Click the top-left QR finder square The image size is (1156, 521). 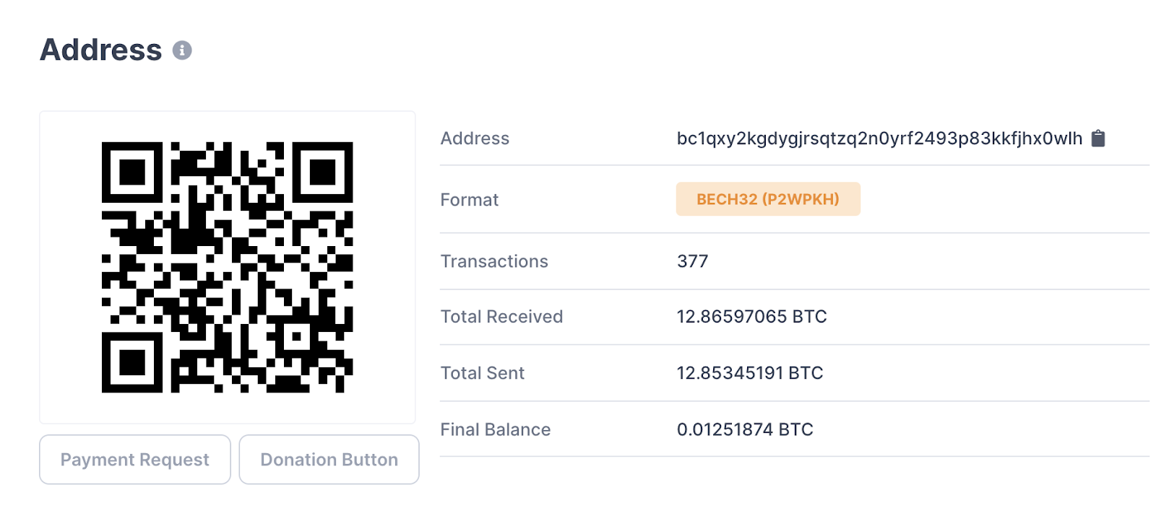coord(132,172)
